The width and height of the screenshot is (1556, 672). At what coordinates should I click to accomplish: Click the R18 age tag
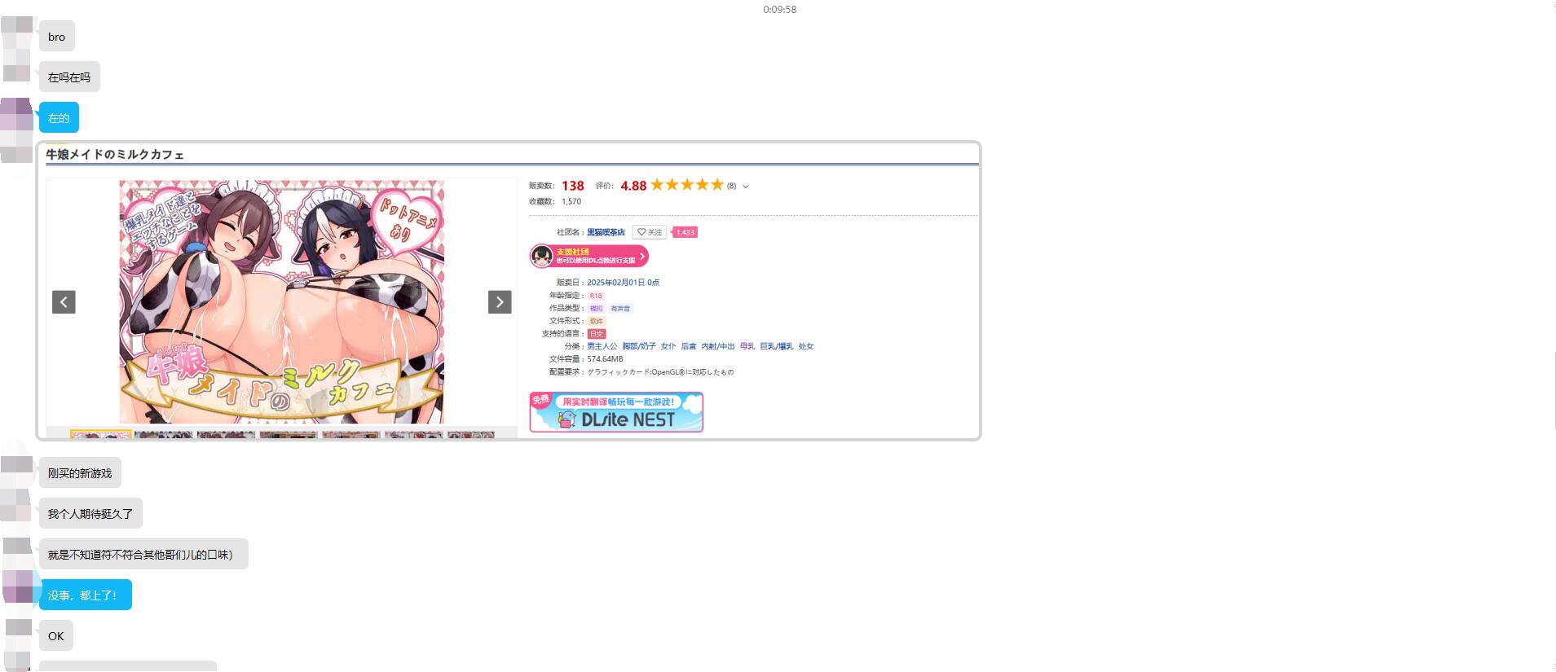[x=596, y=296]
